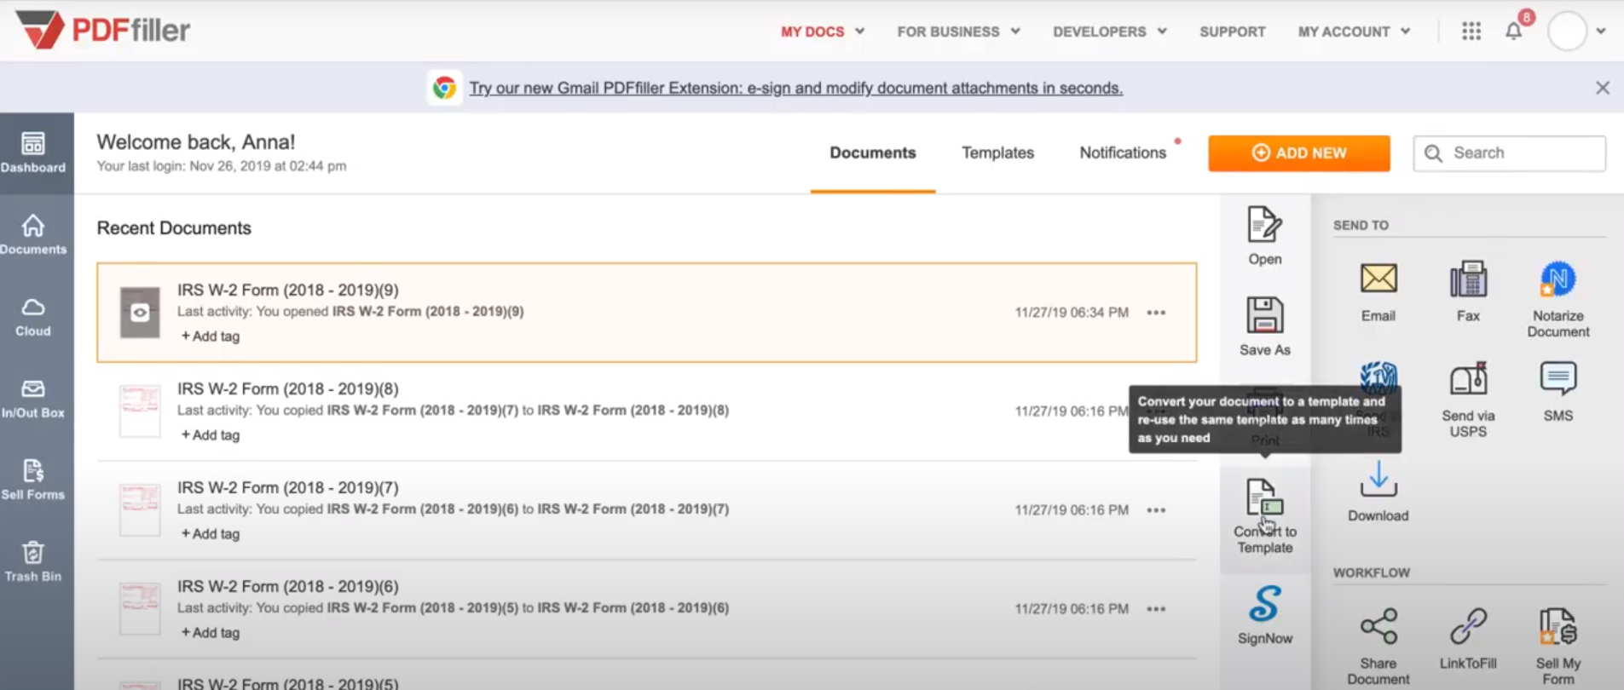Select the W-2 Form (6) thumbnail
Viewport: 1624px width, 690px height.
click(140, 609)
